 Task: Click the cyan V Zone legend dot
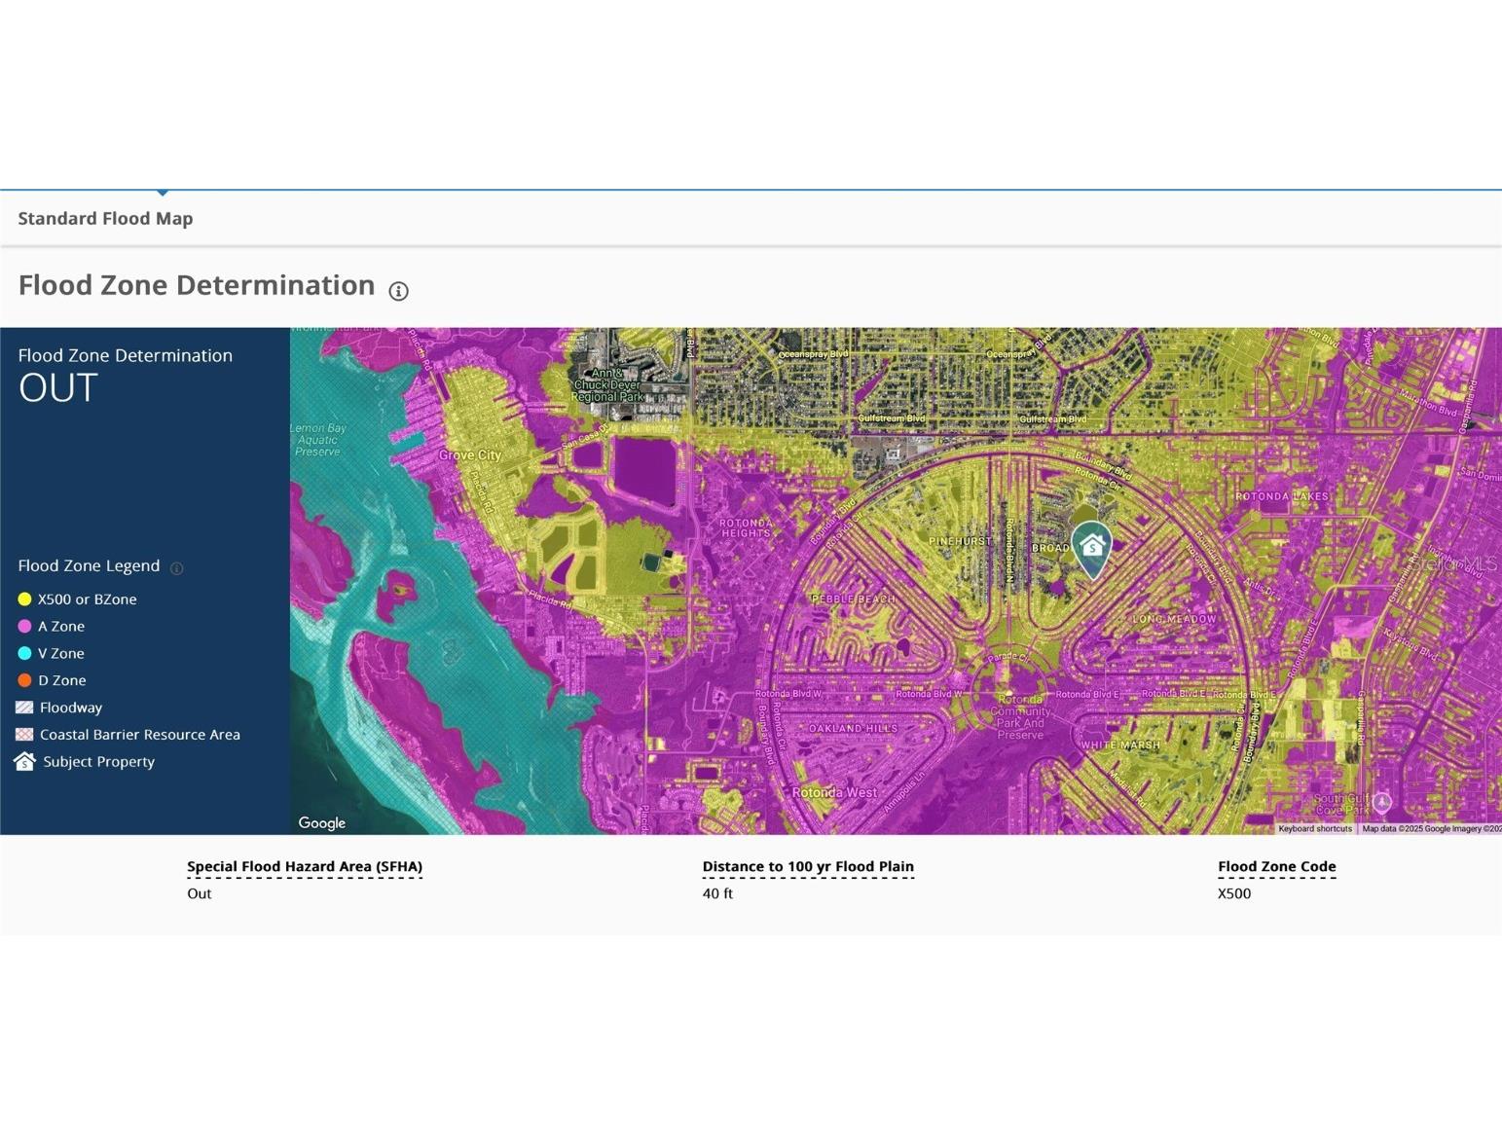(x=25, y=654)
